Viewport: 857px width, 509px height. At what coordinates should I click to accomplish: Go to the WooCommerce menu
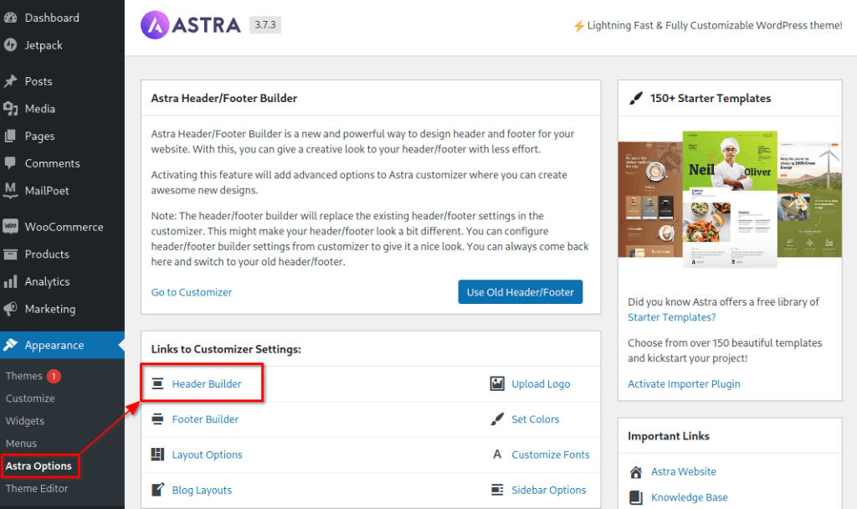click(x=62, y=226)
